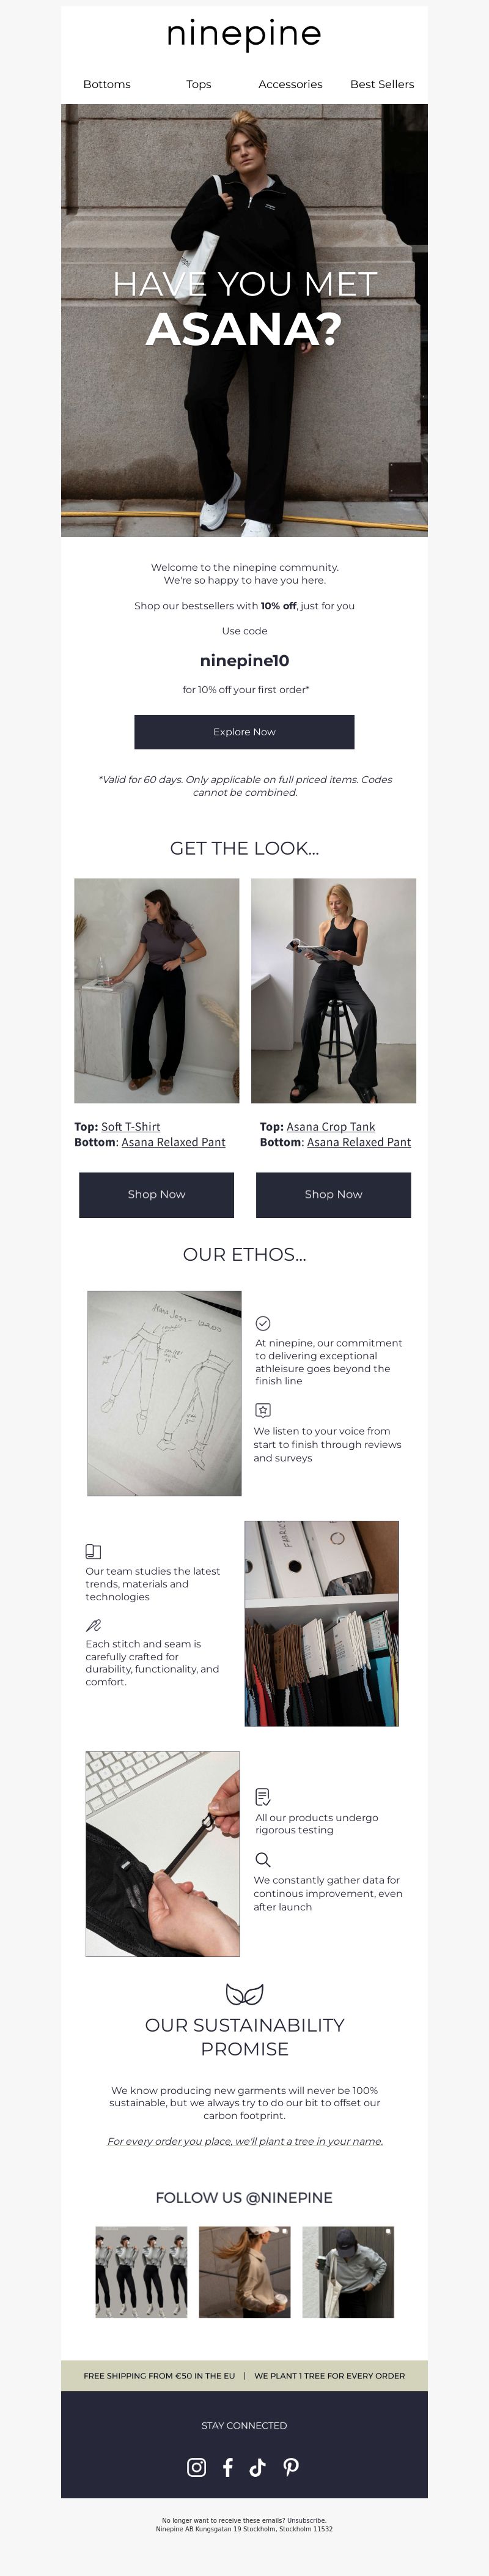
Task: Open the hero image of Asana outfit
Action: (244, 320)
